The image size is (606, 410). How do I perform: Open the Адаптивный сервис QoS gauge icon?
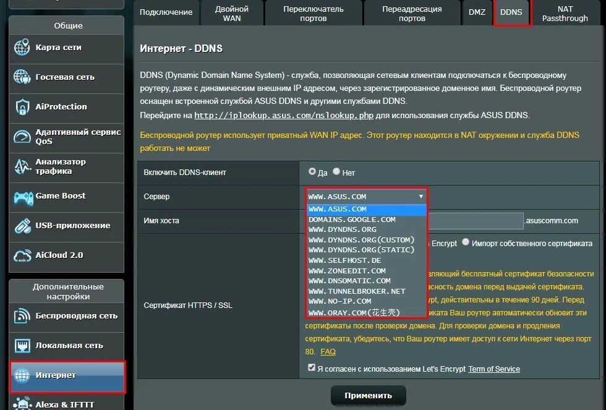tap(22, 137)
